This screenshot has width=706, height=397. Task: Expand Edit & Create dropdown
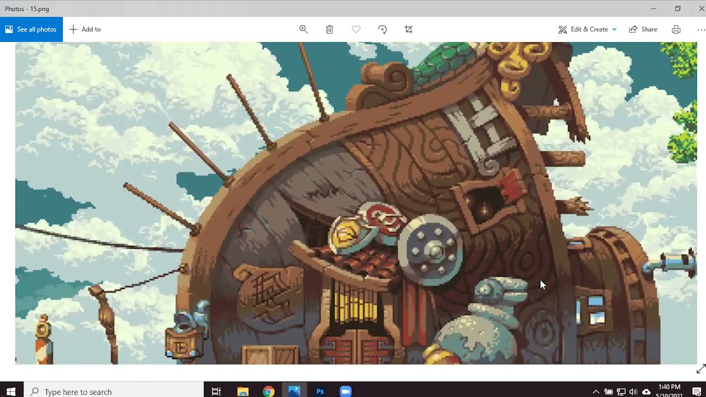pyautogui.click(x=587, y=29)
